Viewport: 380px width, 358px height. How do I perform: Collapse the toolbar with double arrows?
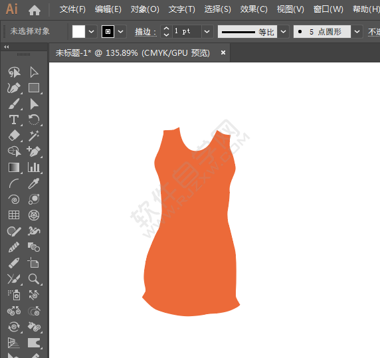pos(7,47)
